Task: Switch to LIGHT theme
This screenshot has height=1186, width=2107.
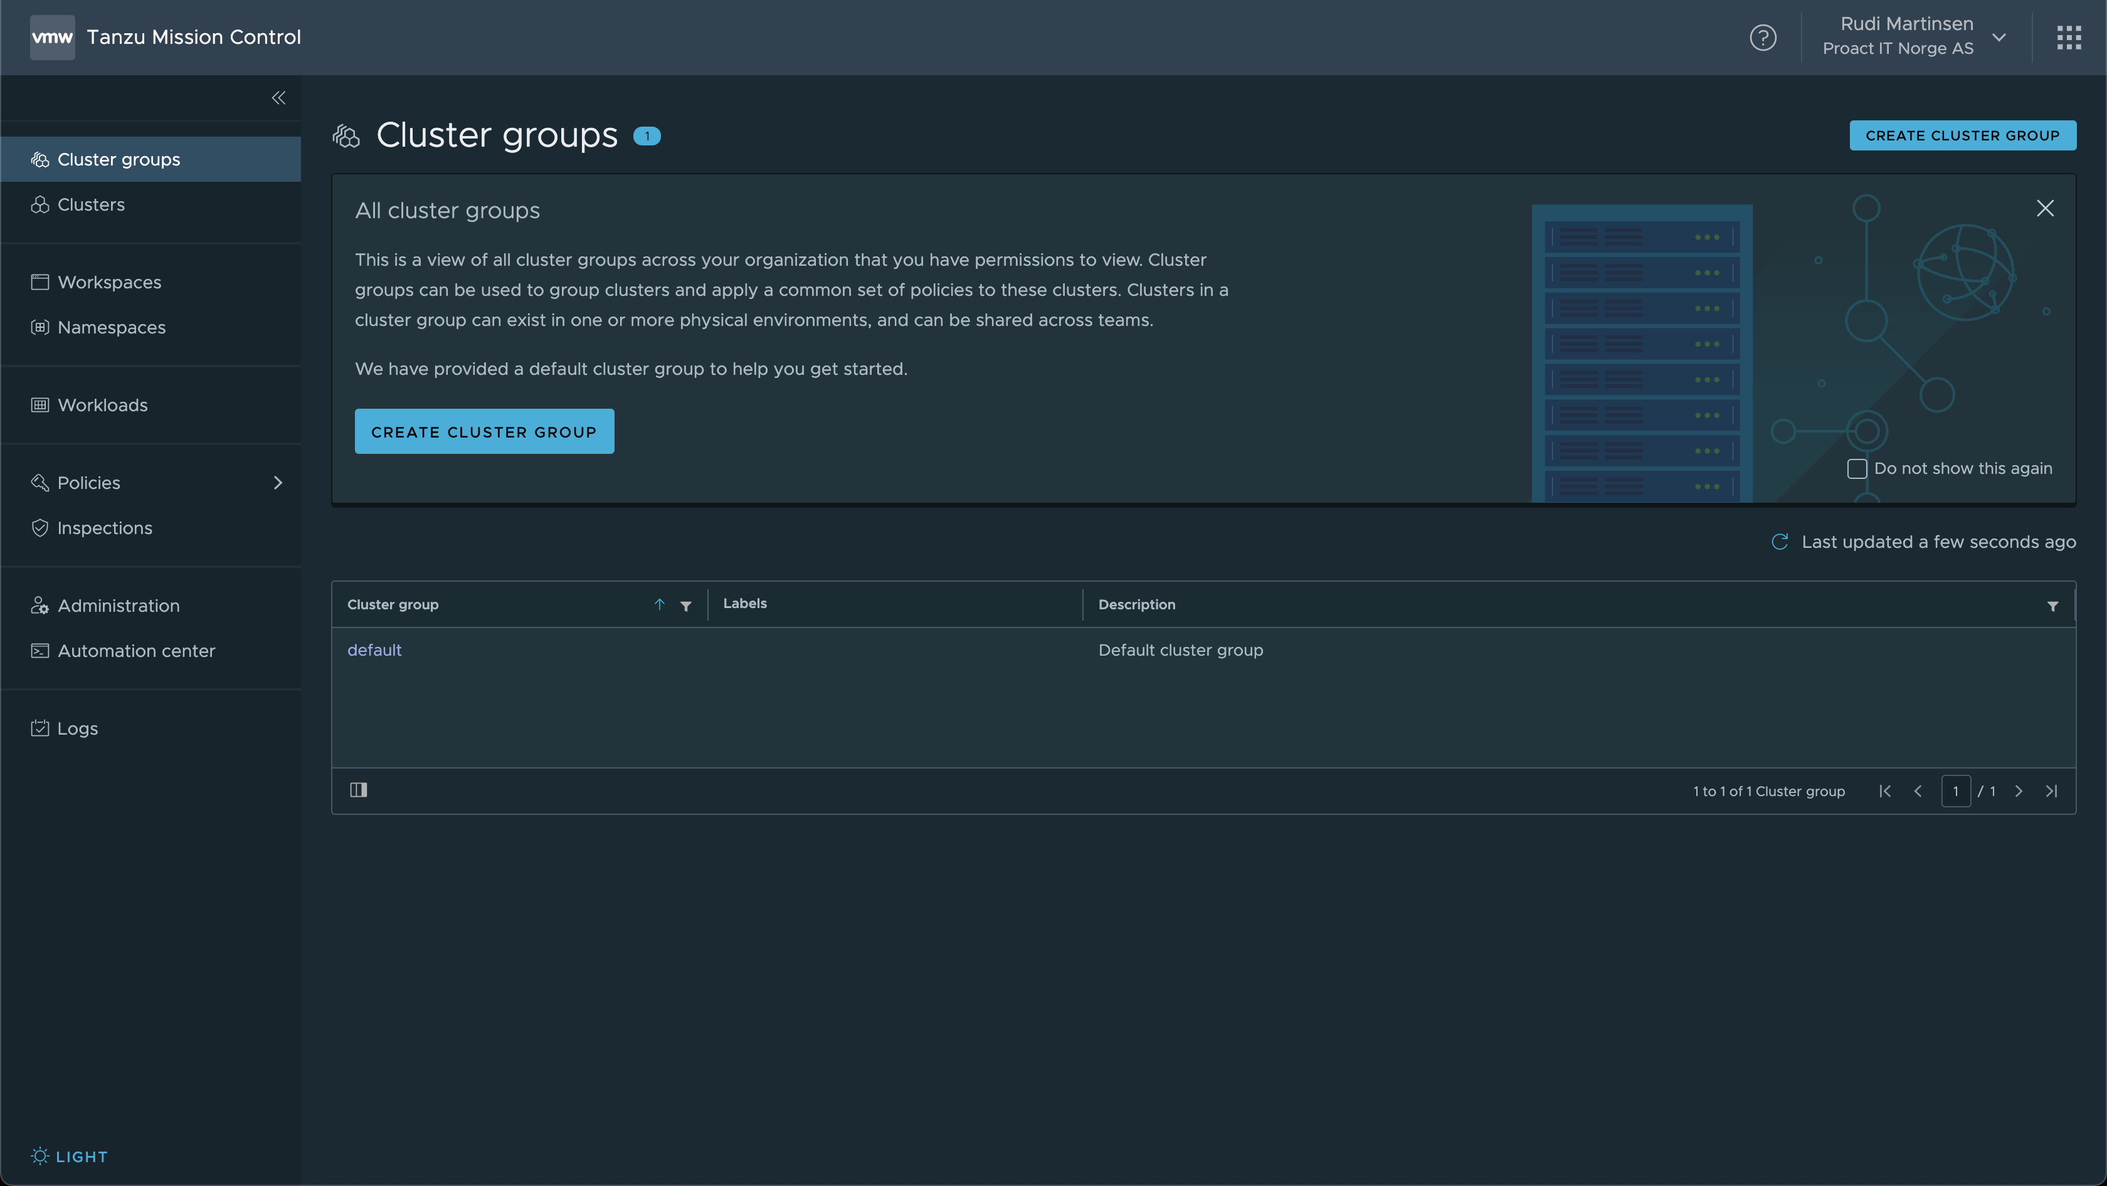Action: 70,1156
